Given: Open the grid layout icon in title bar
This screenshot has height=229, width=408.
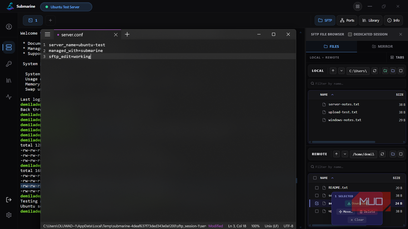Looking at the screenshot, I should click(x=358, y=7).
